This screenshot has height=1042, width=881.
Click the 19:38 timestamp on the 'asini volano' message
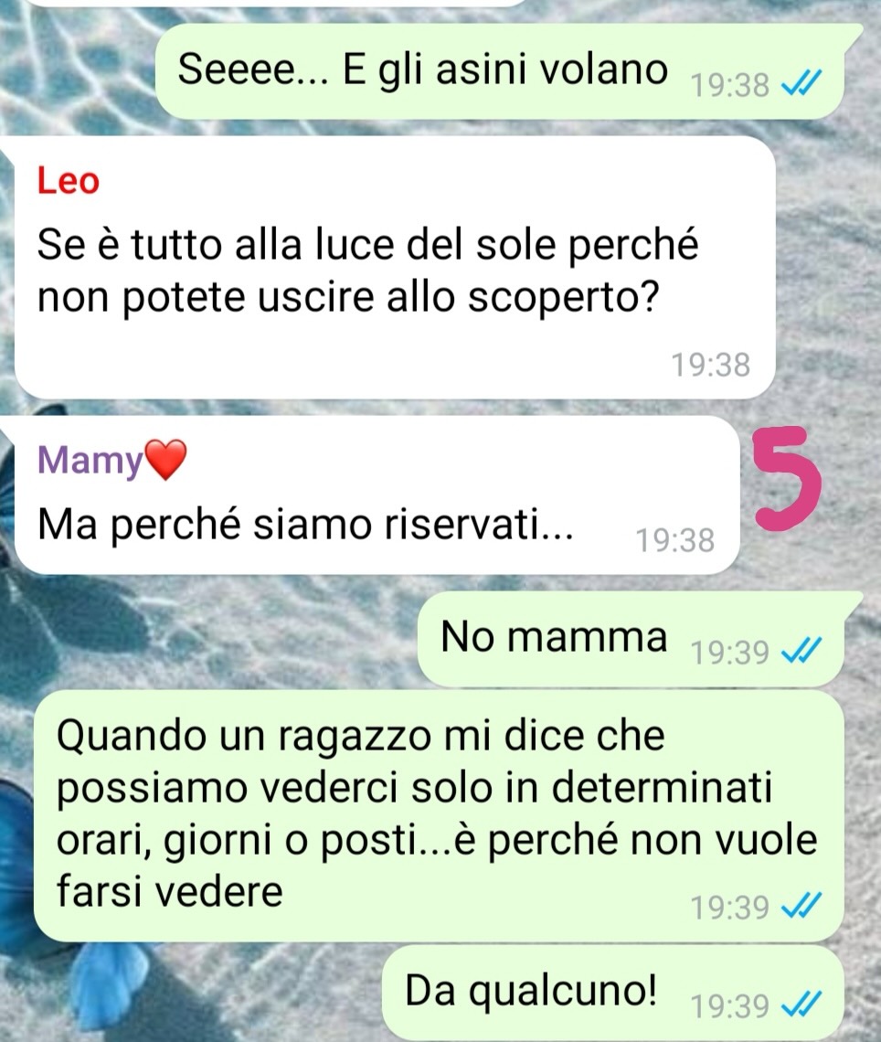pyautogui.click(x=729, y=85)
